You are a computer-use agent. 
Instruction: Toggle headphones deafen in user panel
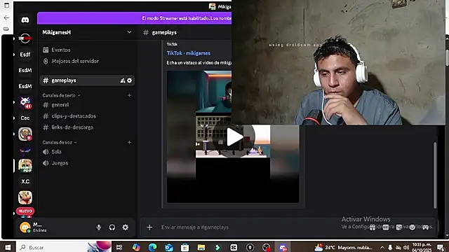pyautogui.click(x=112, y=227)
